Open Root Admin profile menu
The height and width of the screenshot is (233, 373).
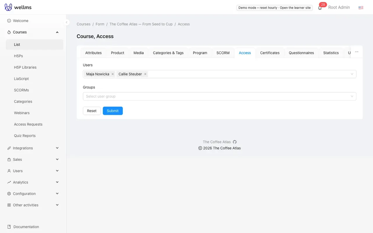coord(339,7)
